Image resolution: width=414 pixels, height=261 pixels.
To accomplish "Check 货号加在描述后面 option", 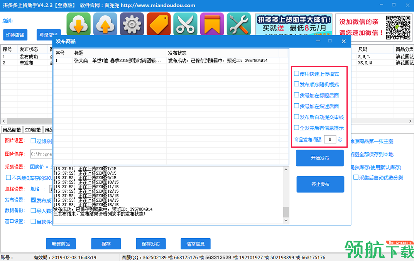I will [296, 106].
